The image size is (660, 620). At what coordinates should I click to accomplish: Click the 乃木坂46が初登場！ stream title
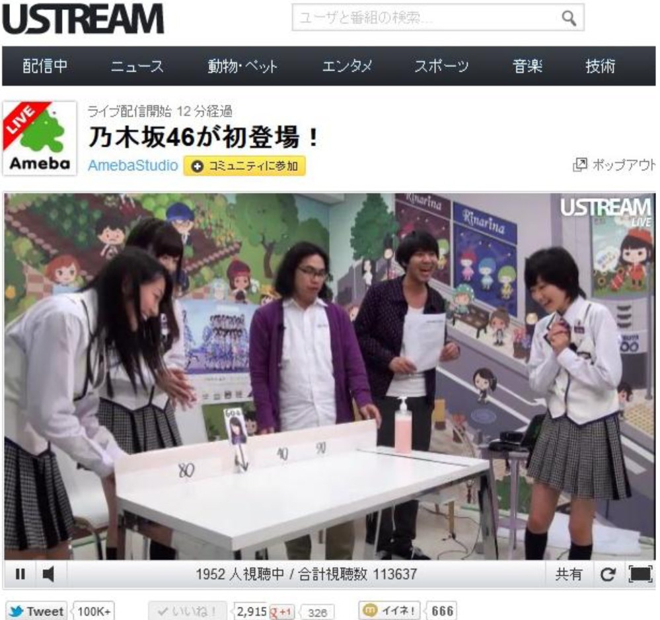tap(204, 137)
